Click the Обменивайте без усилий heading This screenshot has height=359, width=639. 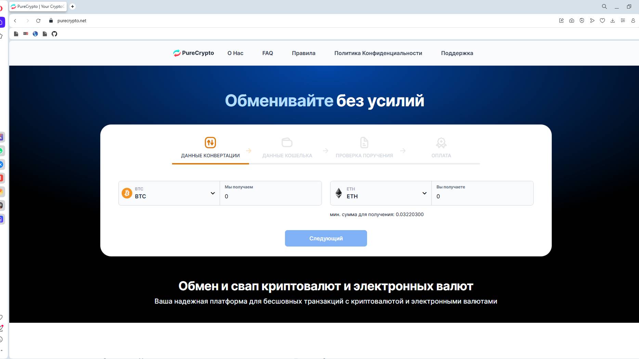324,101
